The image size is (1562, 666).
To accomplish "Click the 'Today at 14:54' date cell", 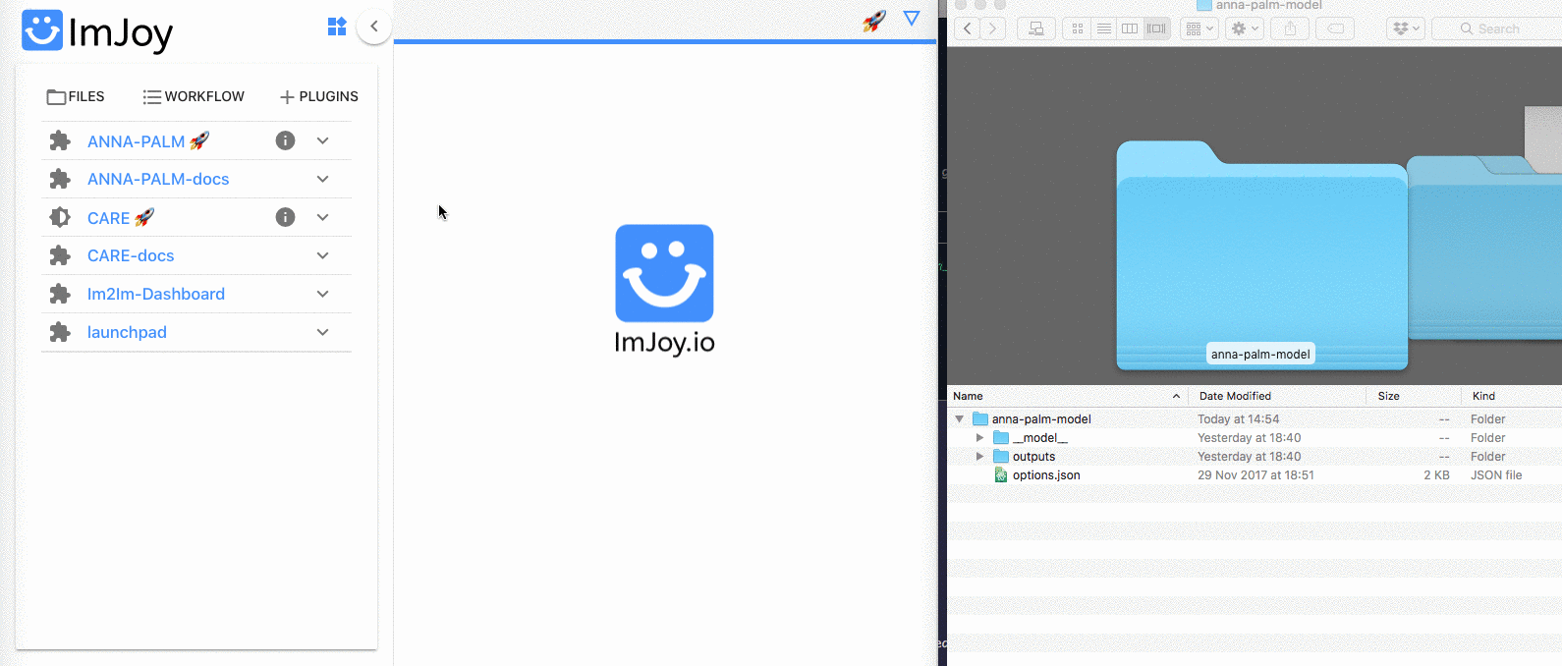I will (1238, 419).
